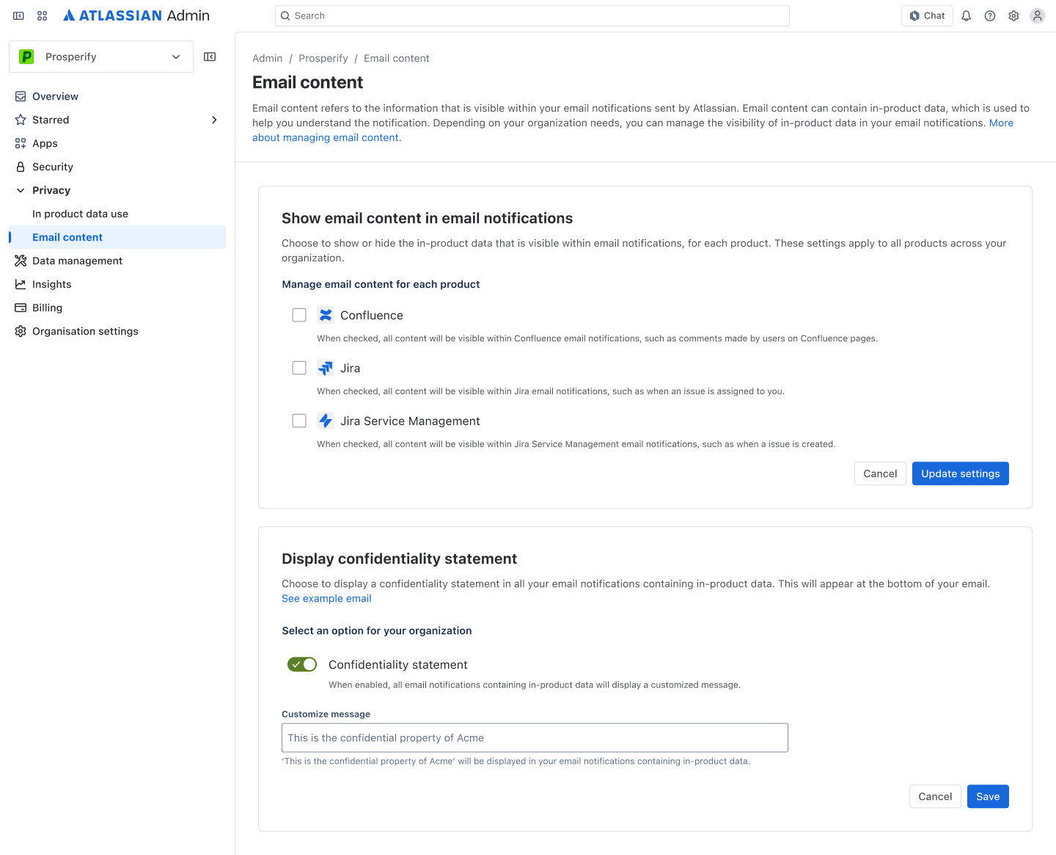The image size is (1056, 855).
Task: Check the Confluence checkbox
Action: (299, 315)
